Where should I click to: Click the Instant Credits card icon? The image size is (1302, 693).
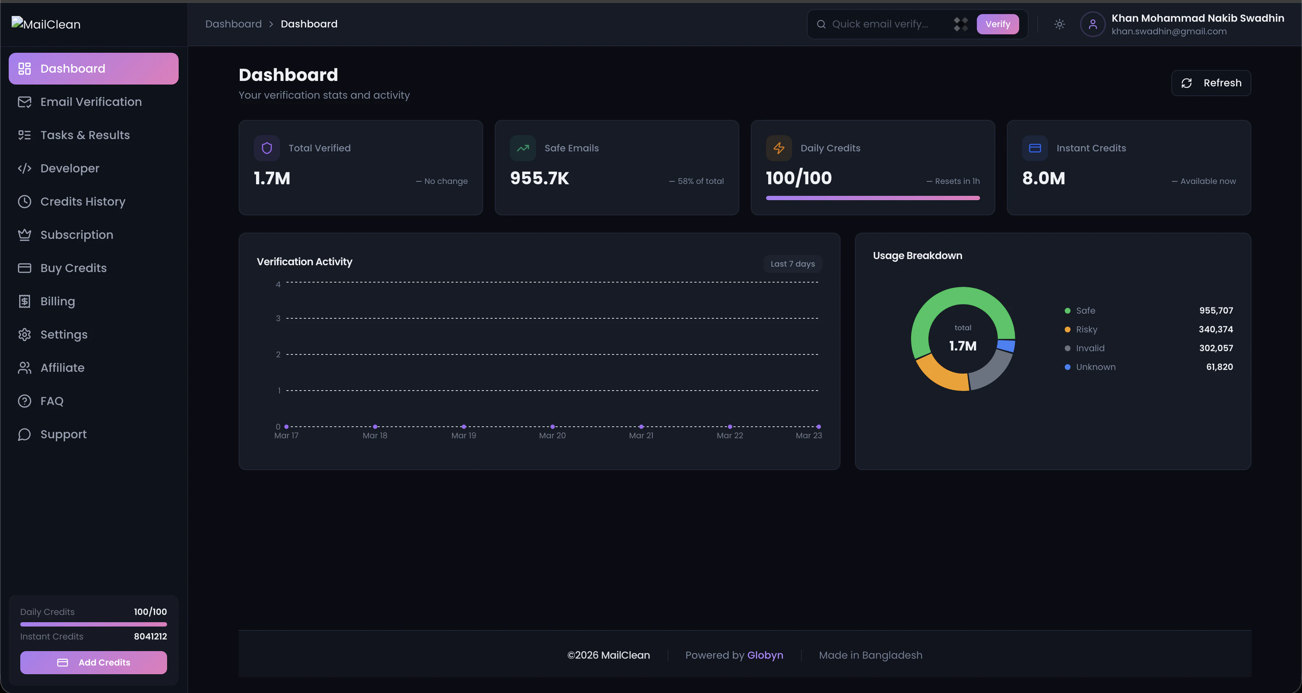[x=1035, y=148]
